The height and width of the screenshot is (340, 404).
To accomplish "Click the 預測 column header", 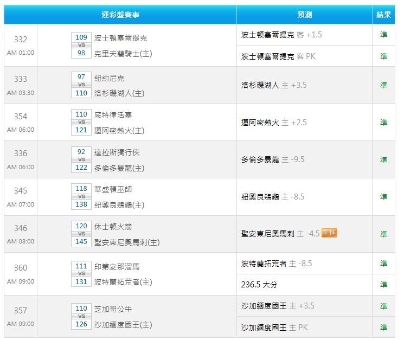I will pyautogui.click(x=304, y=15).
